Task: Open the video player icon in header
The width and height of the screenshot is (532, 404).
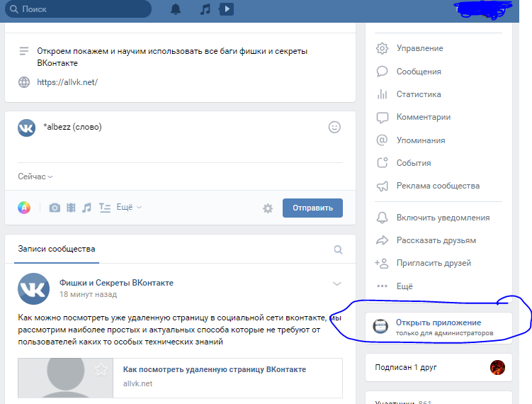Action: (x=226, y=9)
